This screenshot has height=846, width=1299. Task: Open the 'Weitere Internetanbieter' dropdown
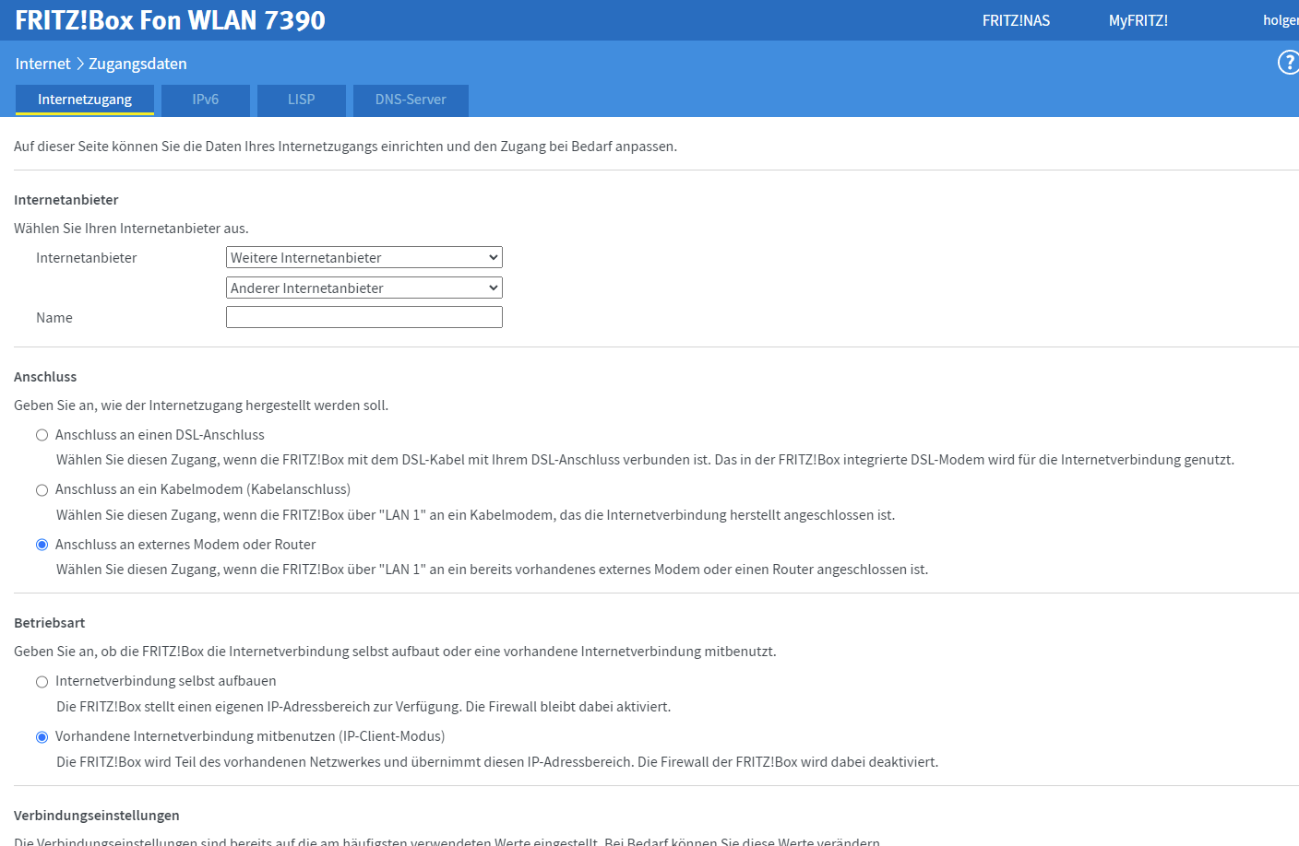[364, 257]
